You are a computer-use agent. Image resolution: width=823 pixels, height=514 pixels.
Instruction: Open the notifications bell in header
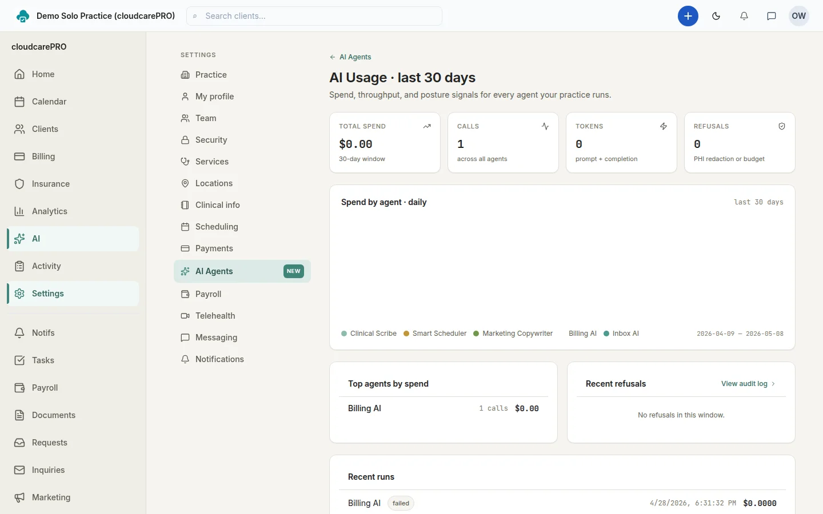point(744,16)
